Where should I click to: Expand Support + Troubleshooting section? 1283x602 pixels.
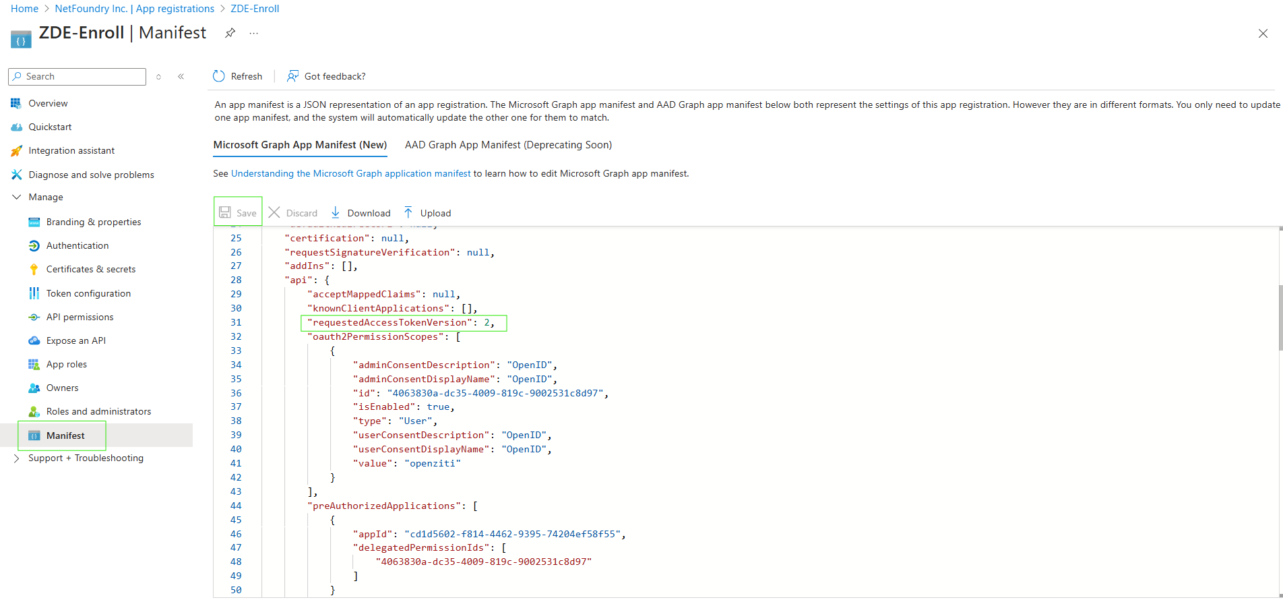pos(17,458)
